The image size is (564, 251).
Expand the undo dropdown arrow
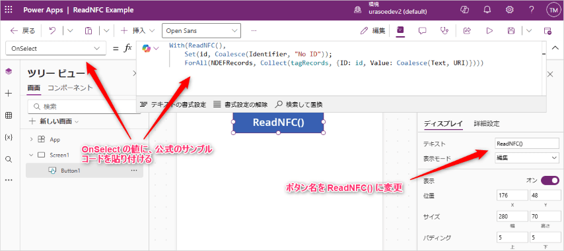[70, 31]
